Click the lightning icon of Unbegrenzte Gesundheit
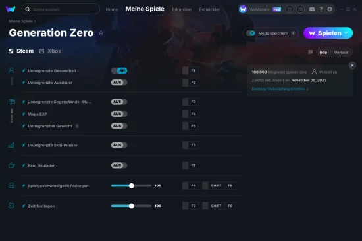Image resolution: width=362 pixels, height=241 pixels. point(24,70)
